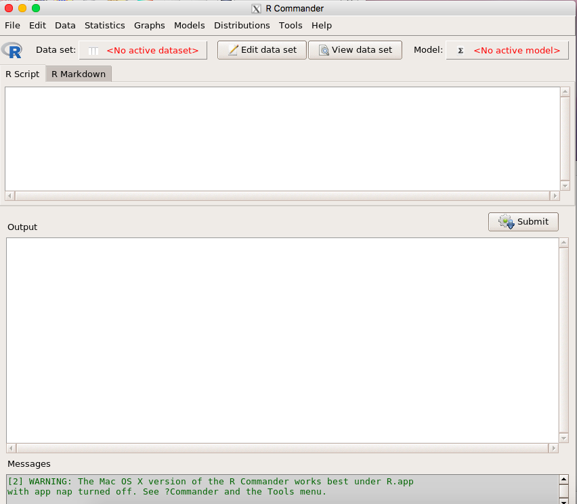Open the Statistics menu
Image resolution: width=577 pixels, height=504 pixels.
[104, 25]
